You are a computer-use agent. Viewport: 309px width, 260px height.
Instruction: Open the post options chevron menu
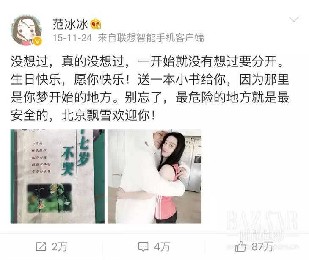tap(294, 19)
